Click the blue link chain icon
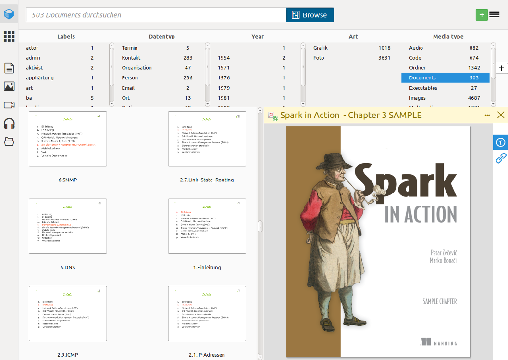This screenshot has width=508, height=360. 501,158
